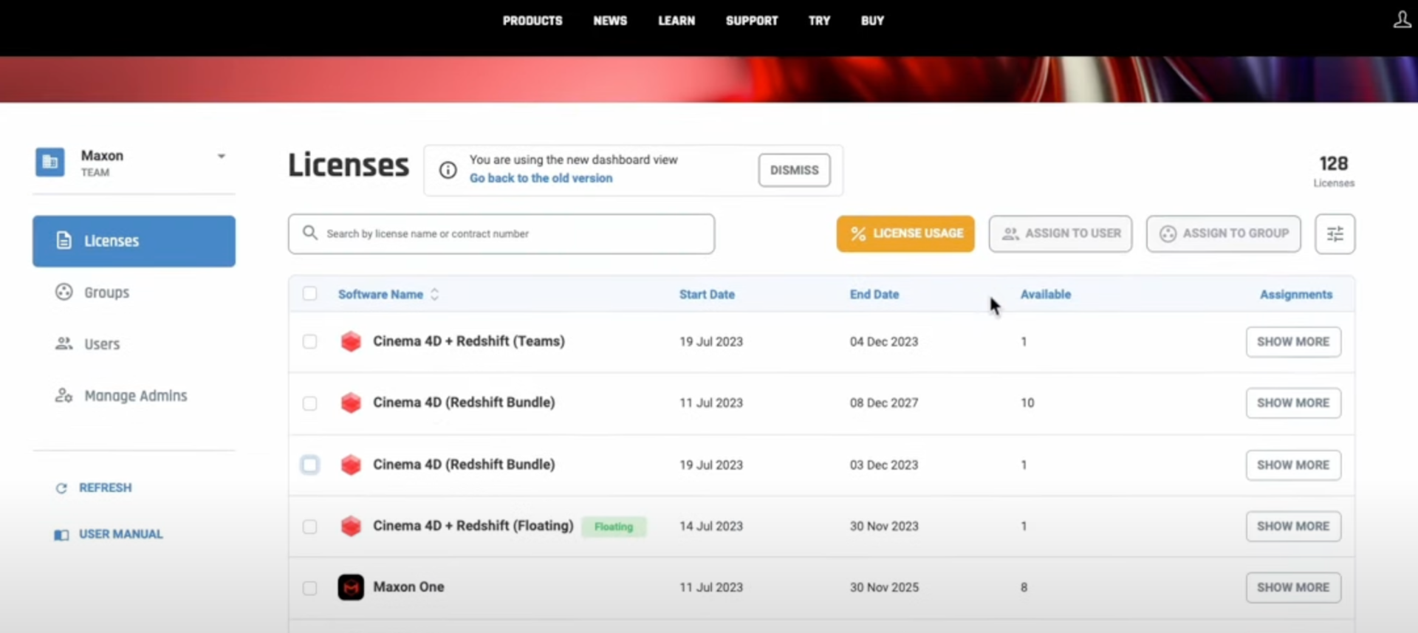The image size is (1418, 633).
Task: Click the Refresh icon in sidebar
Action: click(61, 488)
